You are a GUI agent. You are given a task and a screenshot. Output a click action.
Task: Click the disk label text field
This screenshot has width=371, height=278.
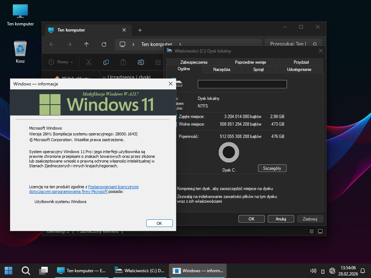242,84
